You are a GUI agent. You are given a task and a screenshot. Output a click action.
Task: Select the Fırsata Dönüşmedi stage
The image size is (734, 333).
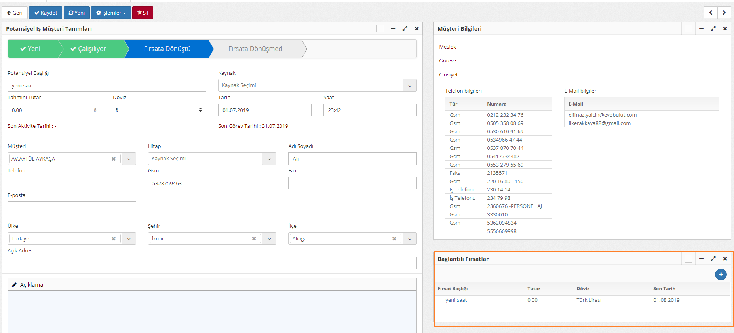pyautogui.click(x=256, y=49)
